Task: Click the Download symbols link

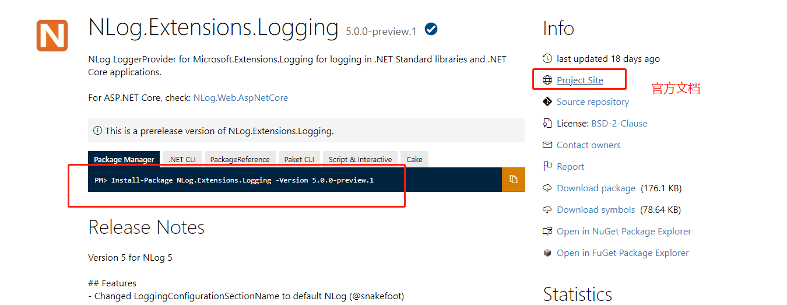Action: click(x=596, y=210)
